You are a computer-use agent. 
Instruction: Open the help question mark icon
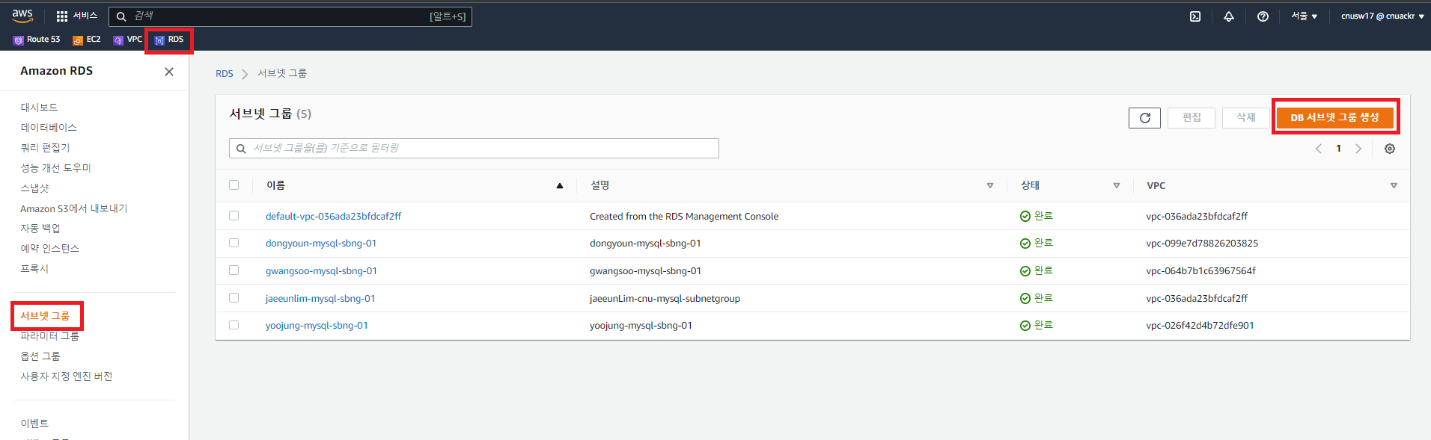click(1263, 16)
